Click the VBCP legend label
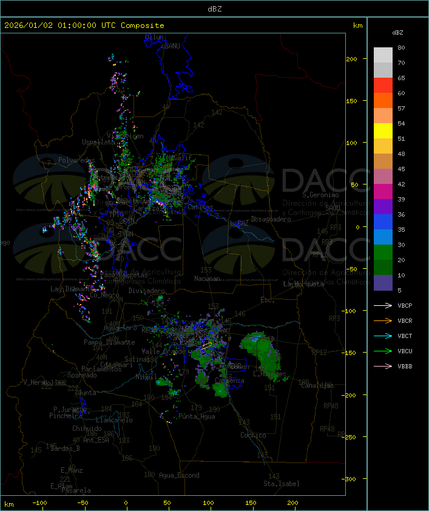 (x=405, y=306)
